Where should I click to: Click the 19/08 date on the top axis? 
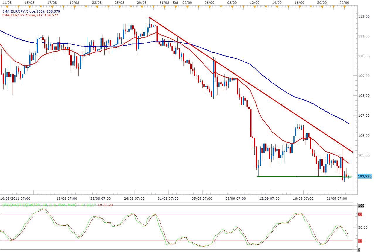pyautogui.click(x=74, y=2)
